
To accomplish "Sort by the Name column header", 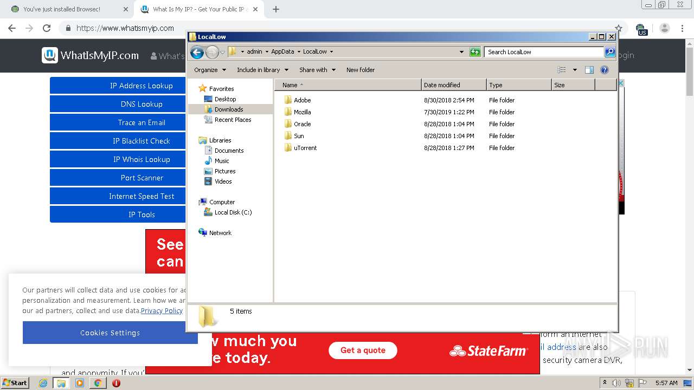I will pos(348,85).
